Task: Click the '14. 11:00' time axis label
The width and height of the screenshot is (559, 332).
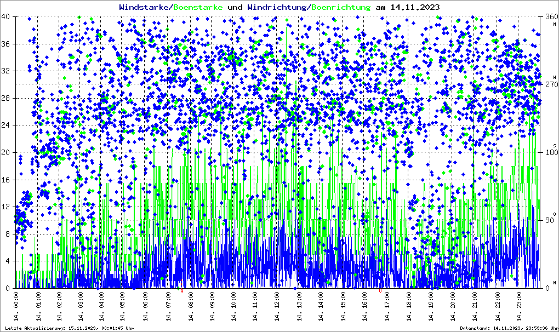Action: [255, 307]
